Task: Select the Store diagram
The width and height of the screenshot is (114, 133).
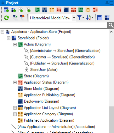Action: (x=36, y=76)
